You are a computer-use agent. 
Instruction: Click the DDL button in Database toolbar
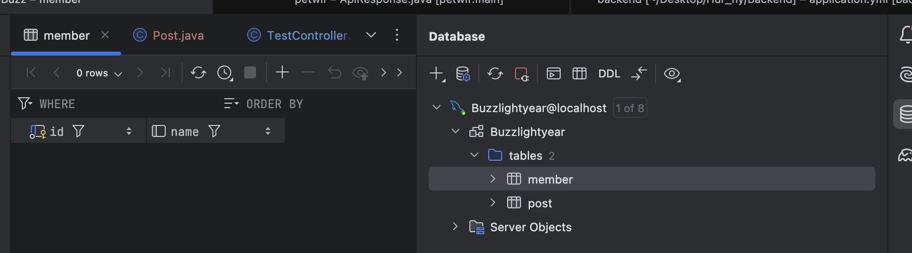pyautogui.click(x=609, y=74)
